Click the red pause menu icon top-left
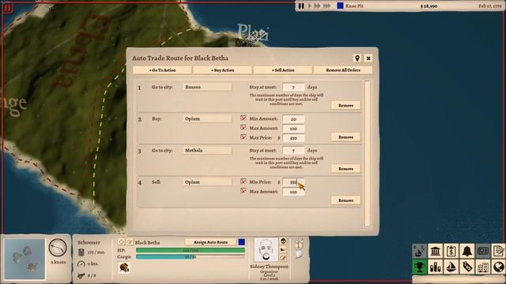 [7, 8]
